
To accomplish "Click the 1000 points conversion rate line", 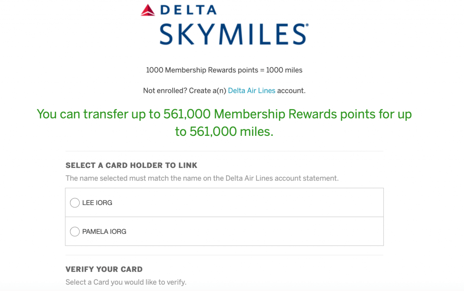I will [224, 70].
